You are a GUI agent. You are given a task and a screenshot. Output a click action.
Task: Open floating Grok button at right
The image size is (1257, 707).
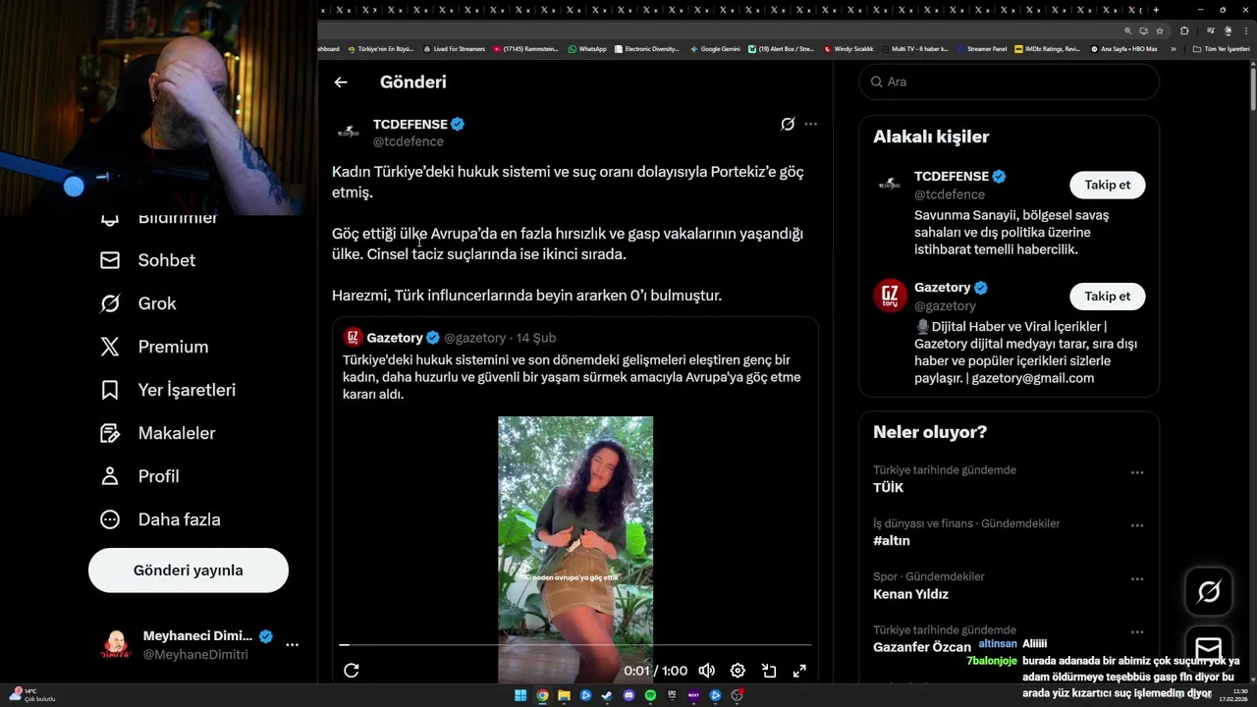(1209, 591)
